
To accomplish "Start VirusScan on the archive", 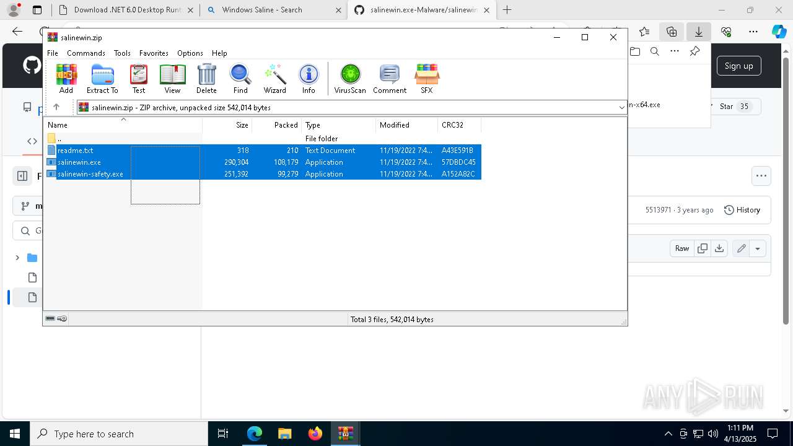I will click(350, 79).
